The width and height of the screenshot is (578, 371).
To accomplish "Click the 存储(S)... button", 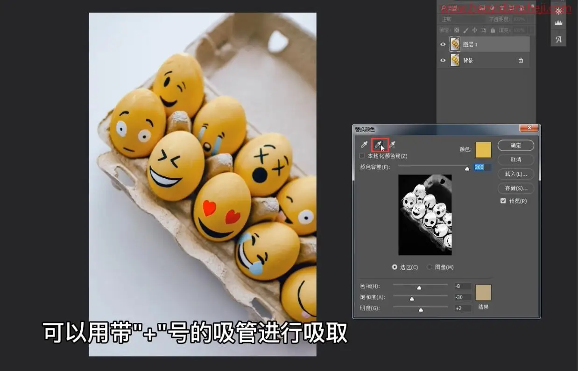I will point(515,188).
